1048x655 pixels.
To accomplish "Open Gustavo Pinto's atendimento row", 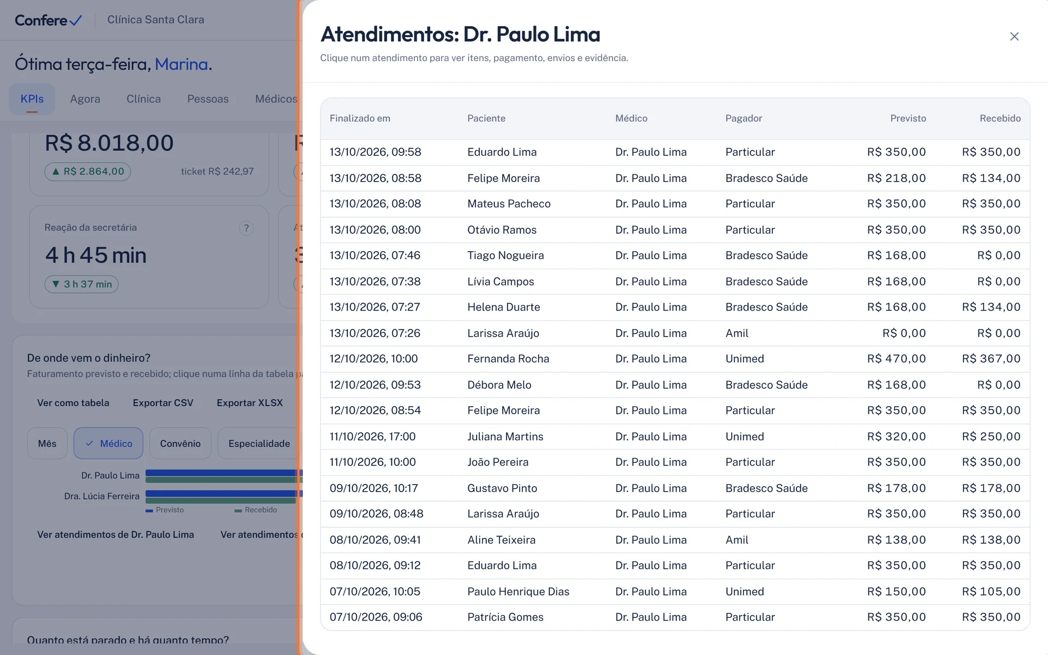I will point(675,488).
